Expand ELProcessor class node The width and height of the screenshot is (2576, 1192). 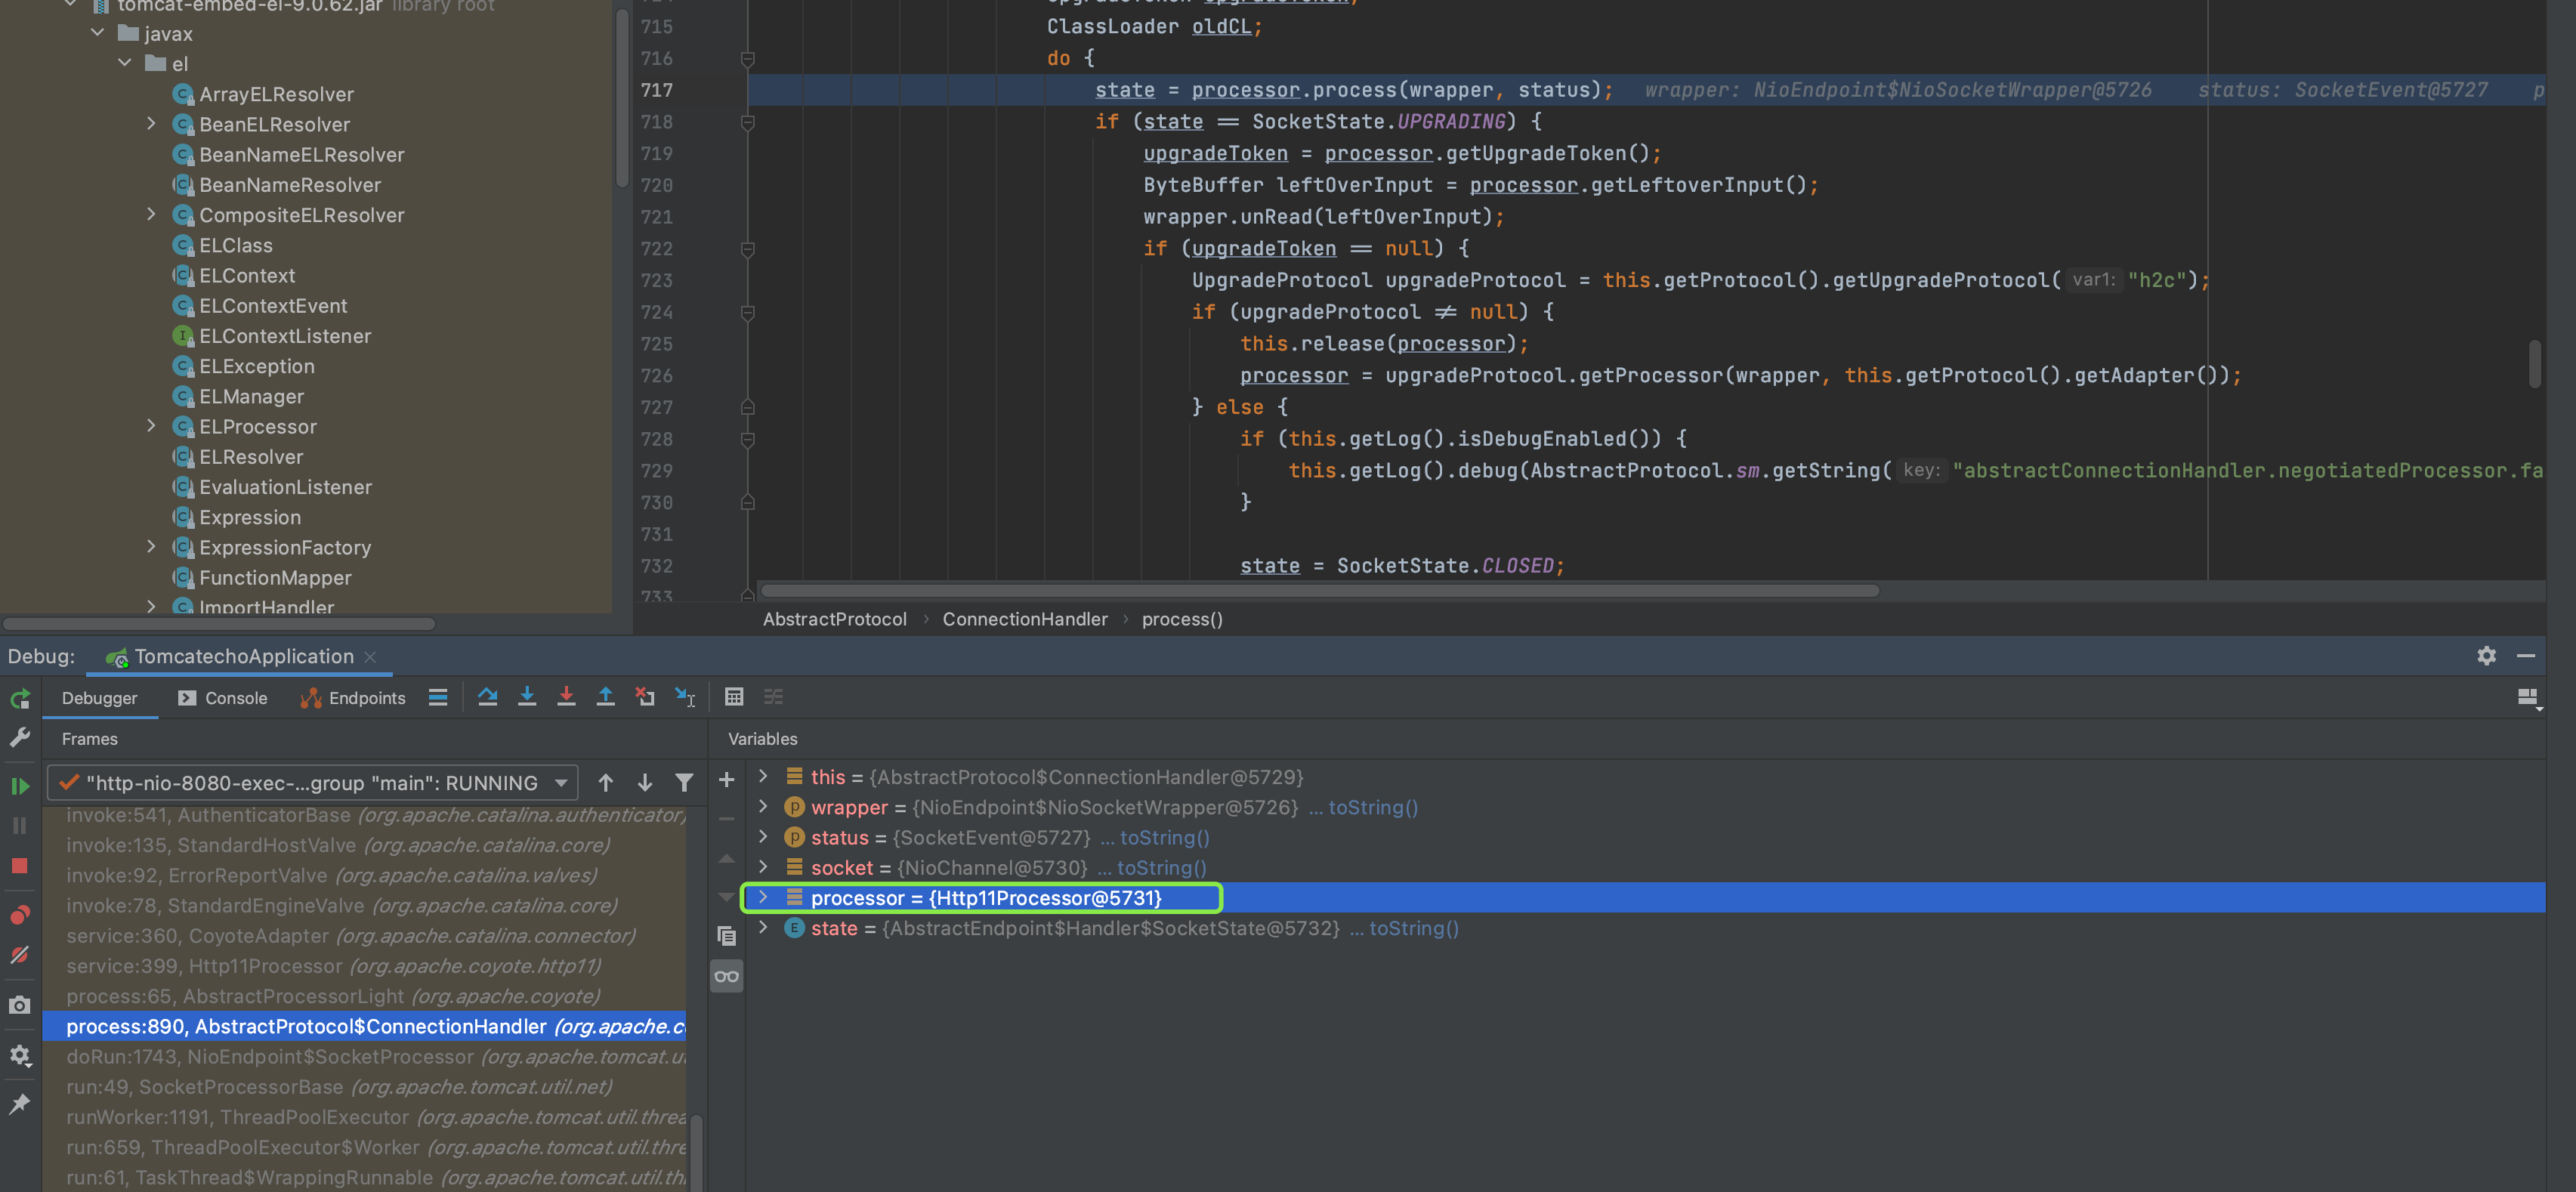coord(151,426)
